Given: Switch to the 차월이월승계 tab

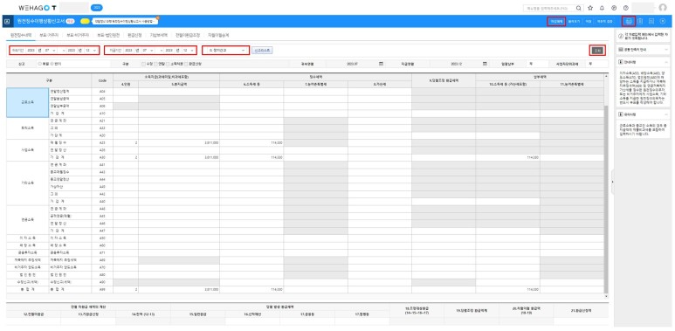Looking at the screenshot, I should coord(218,34).
